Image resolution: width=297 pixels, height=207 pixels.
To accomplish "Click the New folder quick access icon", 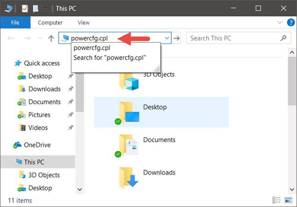I will [35, 9].
